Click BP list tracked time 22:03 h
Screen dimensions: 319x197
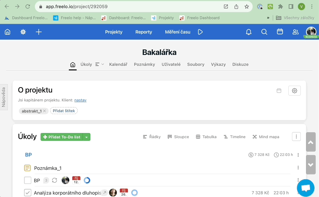pyautogui.click(x=284, y=155)
